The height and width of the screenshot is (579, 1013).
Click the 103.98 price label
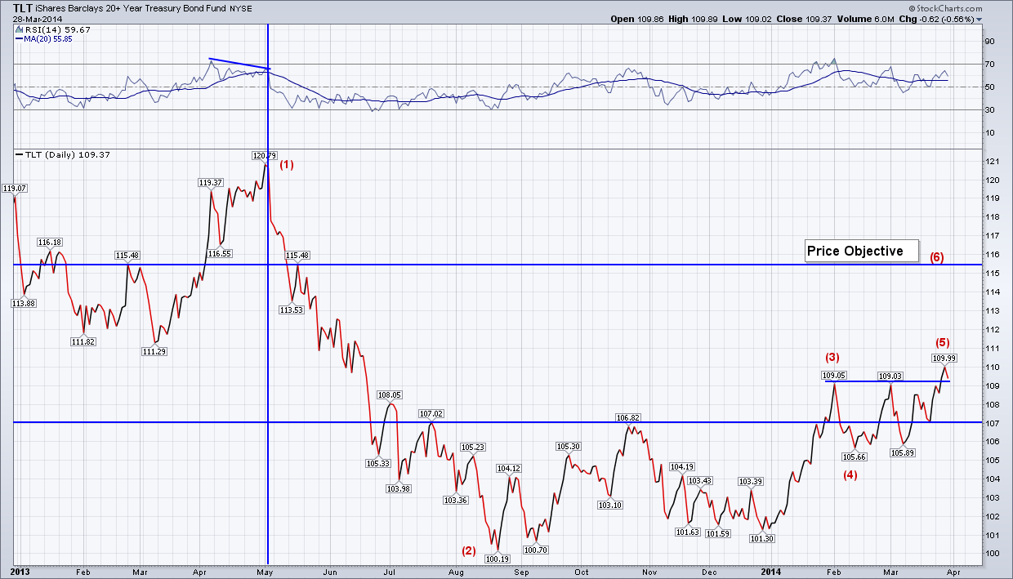pyautogui.click(x=399, y=488)
